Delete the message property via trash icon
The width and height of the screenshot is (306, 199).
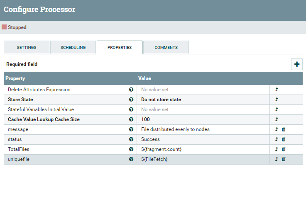pyautogui.click(x=284, y=129)
